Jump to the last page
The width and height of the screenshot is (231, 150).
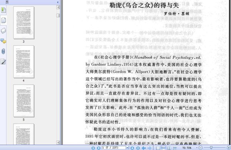tap(138, 148)
